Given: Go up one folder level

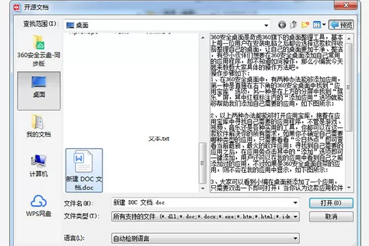Looking at the screenshot, I should (293, 25).
